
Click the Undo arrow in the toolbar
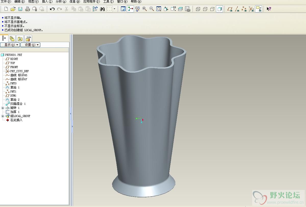click(x=52, y=9)
